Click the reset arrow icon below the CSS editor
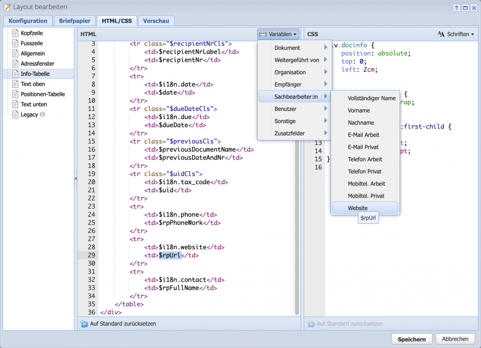Image resolution: width=481 pixels, height=348 pixels. pos(311,324)
